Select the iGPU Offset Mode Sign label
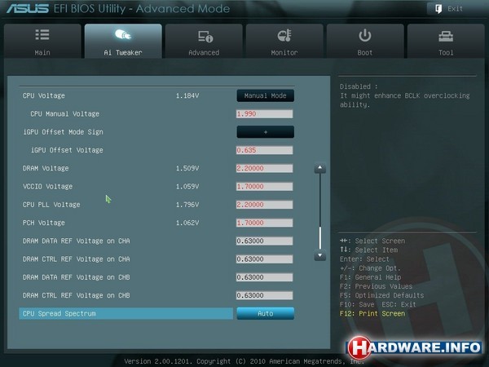The width and height of the screenshot is (489, 367). click(63, 132)
